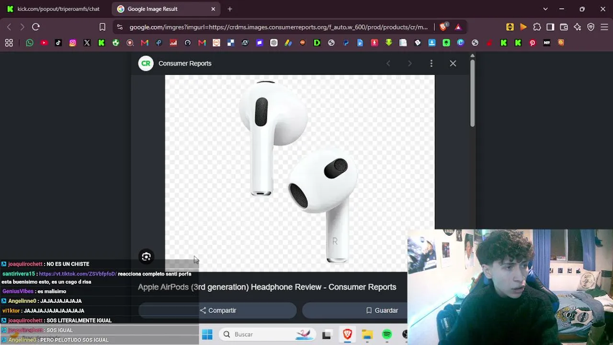This screenshot has height=345, width=613.
Task: Open the ChatGPT bookmark
Action: (x=274, y=43)
